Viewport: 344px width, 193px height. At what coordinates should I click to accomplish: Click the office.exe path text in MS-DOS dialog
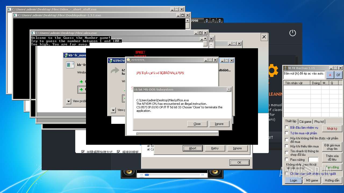163,100
